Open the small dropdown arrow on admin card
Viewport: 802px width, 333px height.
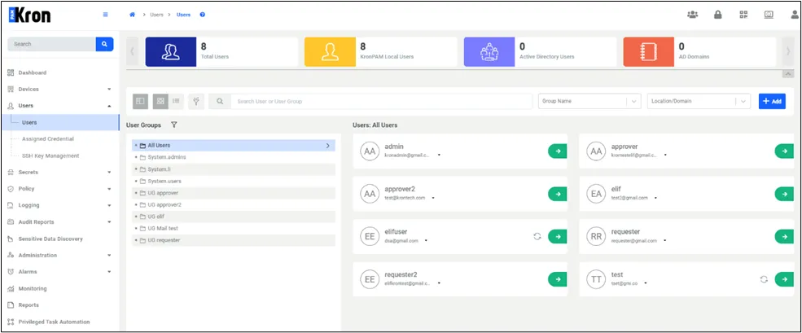[x=440, y=155]
